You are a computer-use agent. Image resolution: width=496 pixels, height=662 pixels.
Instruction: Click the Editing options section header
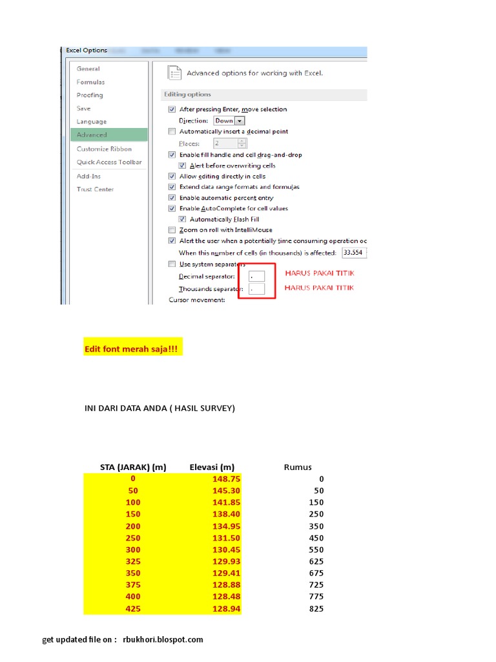(263, 94)
